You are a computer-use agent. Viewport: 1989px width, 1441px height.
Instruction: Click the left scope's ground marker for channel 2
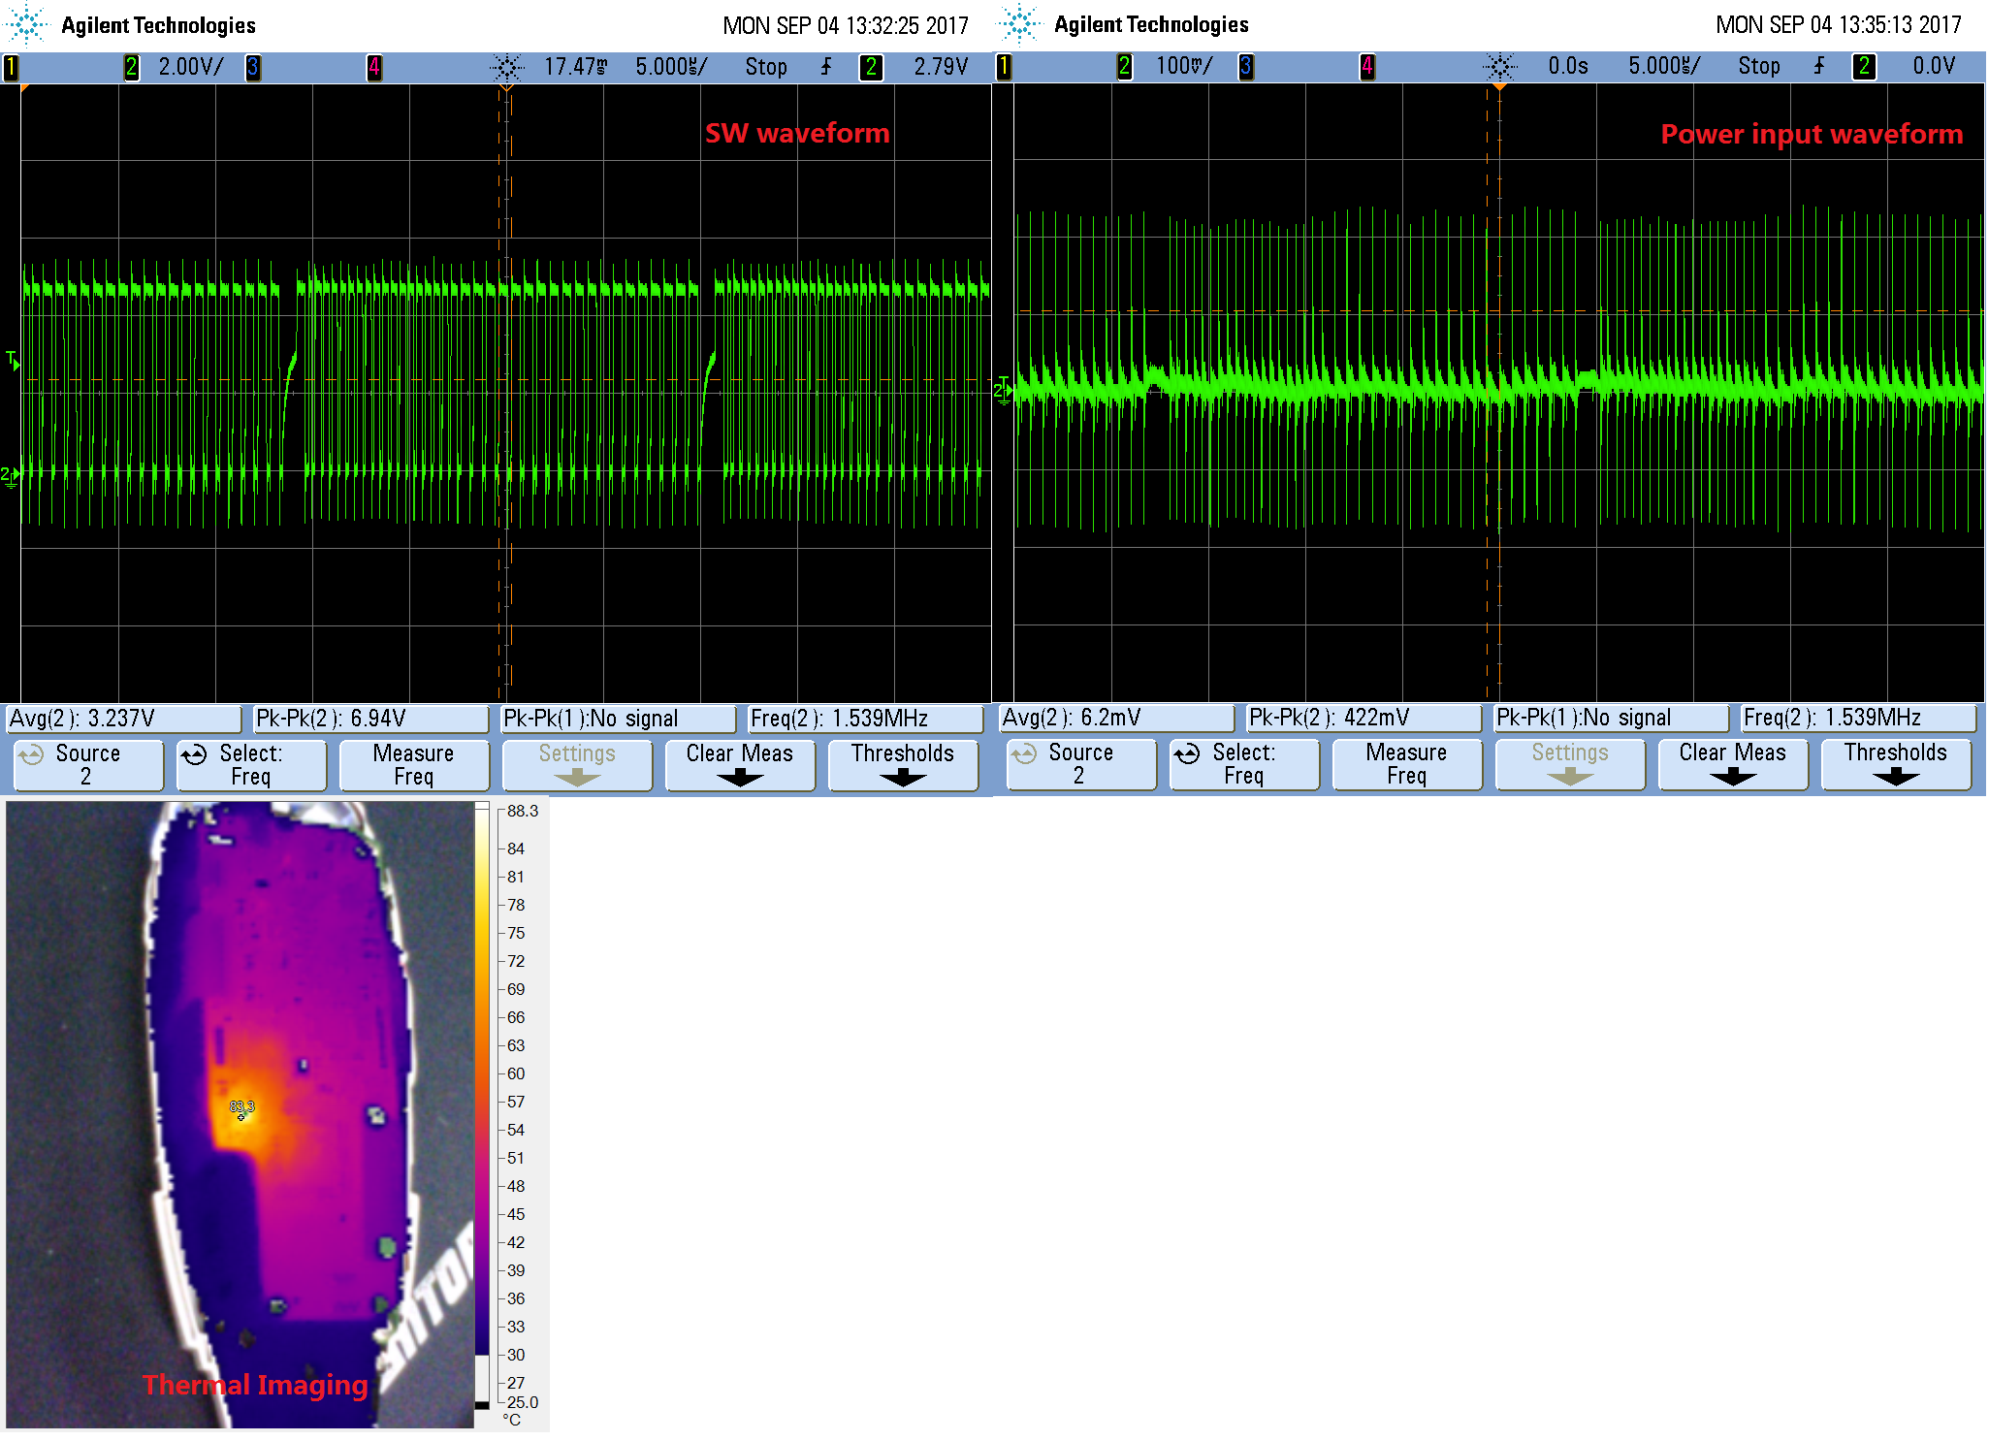pos(10,475)
